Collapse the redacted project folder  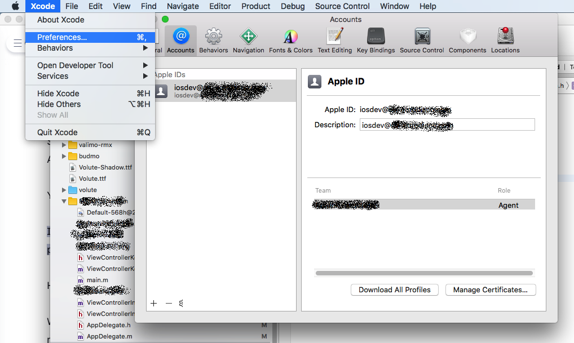coord(64,202)
